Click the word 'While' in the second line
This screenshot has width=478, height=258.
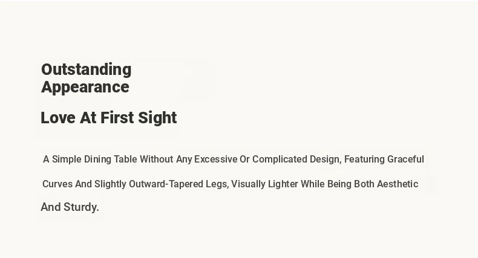click(x=313, y=184)
